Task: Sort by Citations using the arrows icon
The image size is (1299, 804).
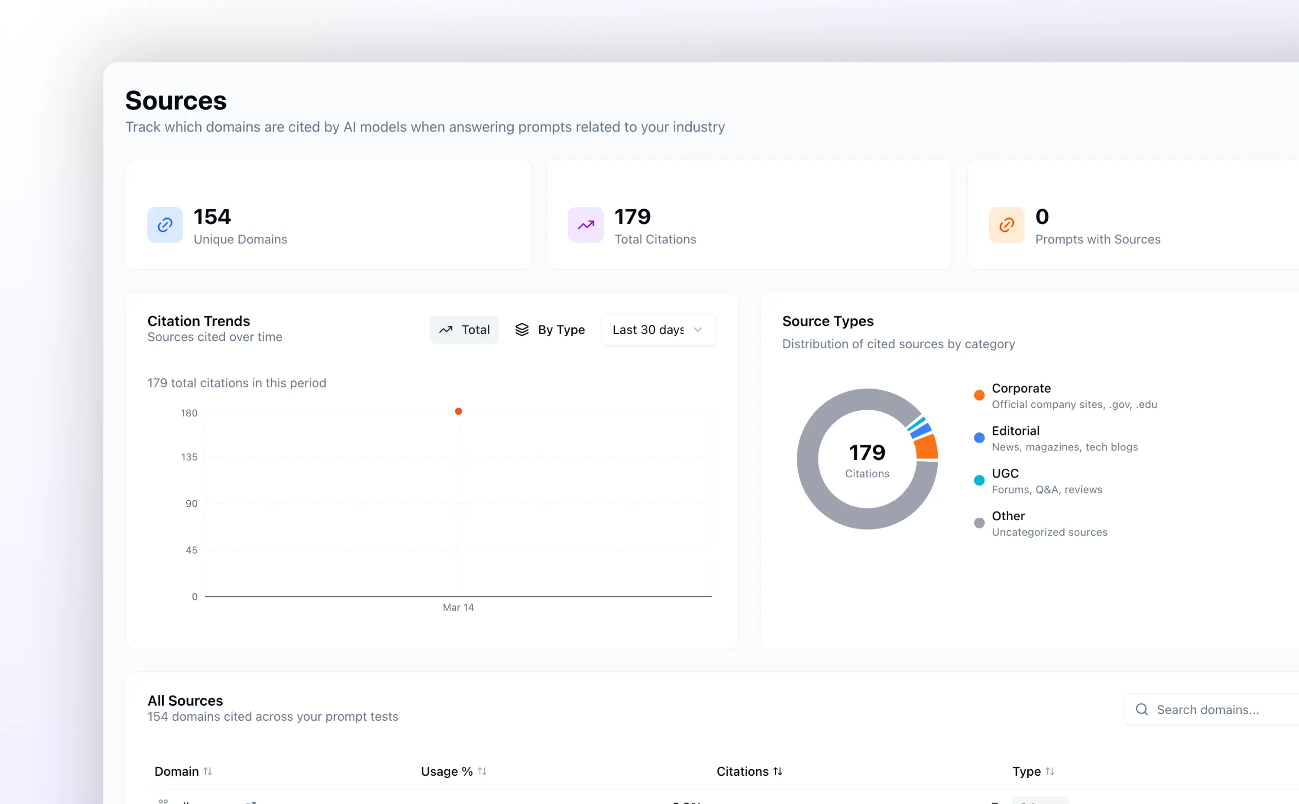Action: pos(778,771)
